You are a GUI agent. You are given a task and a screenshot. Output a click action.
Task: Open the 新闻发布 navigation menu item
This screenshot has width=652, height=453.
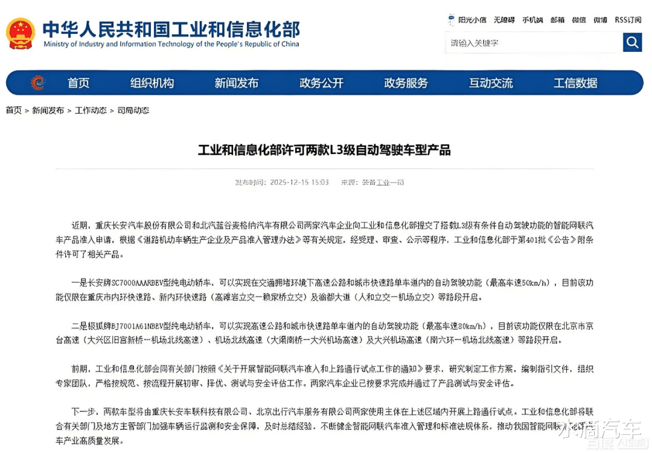click(237, 83)
